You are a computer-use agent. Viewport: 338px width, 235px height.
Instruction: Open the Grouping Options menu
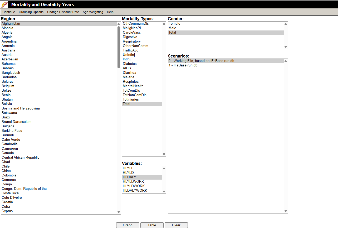pyautogui.click(x=31, y=12)
